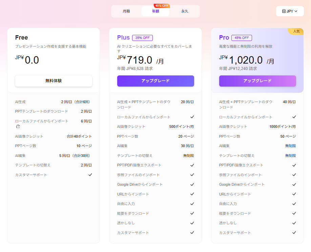Viewport: 311px width, 252px height.
Task: Click the 45% OFF badge next to Pro
Action: [242, 38]
